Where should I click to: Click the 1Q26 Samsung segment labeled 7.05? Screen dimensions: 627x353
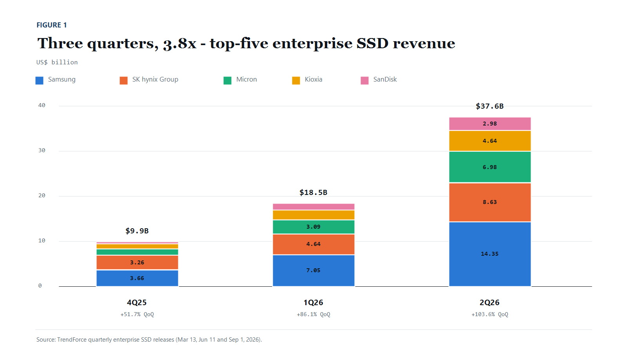(x=313, y=271)
